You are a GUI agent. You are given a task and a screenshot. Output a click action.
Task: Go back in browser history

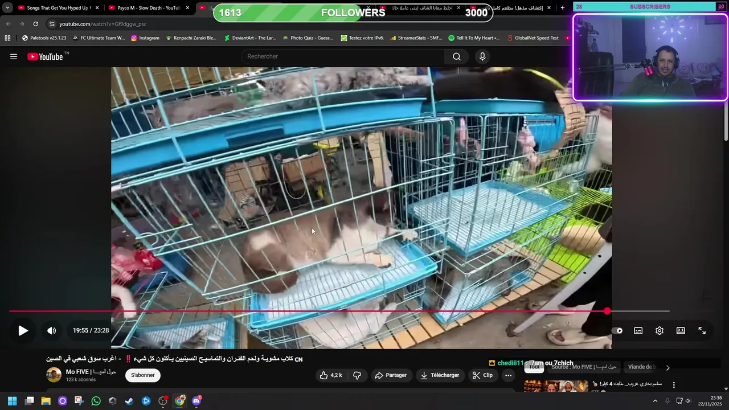tap(8, 24)
